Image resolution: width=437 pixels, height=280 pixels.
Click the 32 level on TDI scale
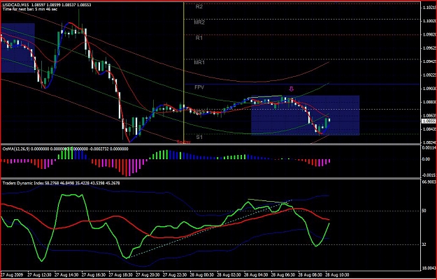(x=424, y=244)
